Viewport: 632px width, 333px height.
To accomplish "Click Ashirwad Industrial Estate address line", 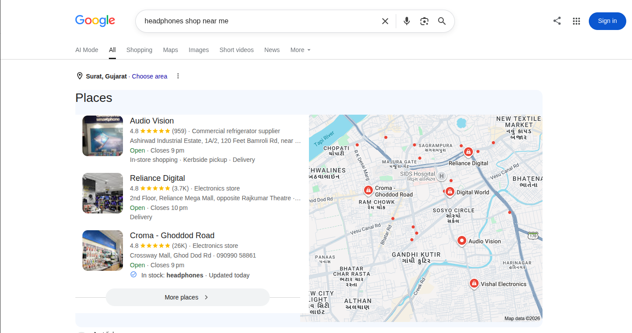I will click(x=216, y=141).
